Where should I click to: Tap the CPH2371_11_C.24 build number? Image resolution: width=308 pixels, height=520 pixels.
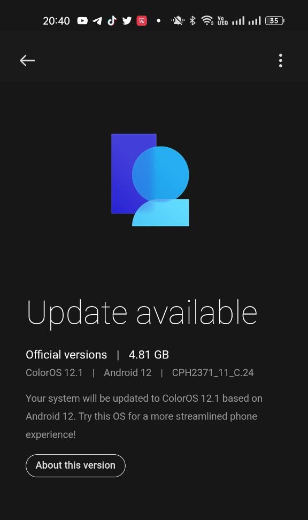coord(213,373)
